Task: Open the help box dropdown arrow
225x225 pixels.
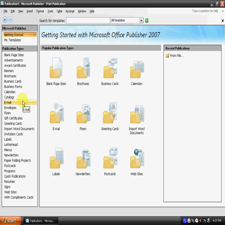Action: [223, 11]
